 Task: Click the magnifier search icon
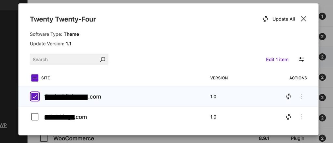[x=102, y=59]
